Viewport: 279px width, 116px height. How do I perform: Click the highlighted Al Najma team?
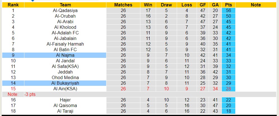65,55
